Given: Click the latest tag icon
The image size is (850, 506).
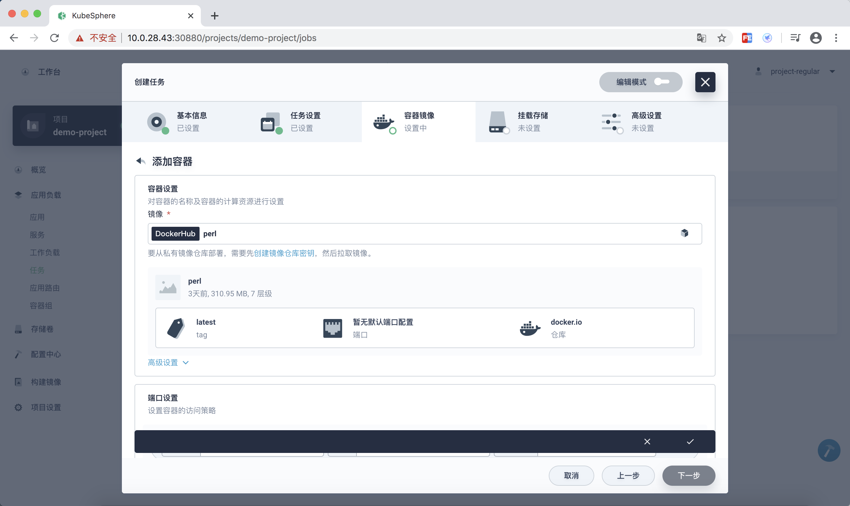Looking at the screenshot, I should tap(176, 328).
